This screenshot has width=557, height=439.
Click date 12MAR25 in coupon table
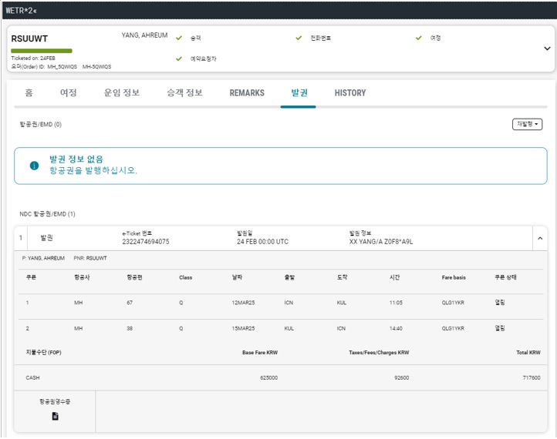[243, 303]
